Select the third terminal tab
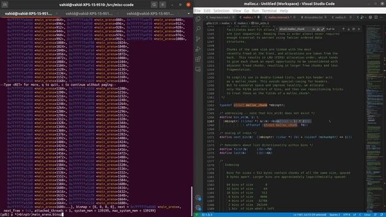Screen dimensions: 386x217 [x=150, y=13]
